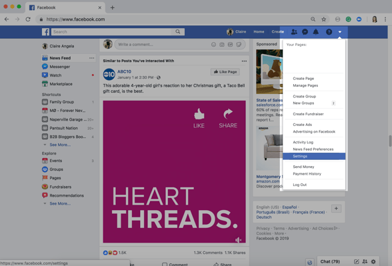Add a sticker to comment
392x266 pixels.
coord(239,45)
